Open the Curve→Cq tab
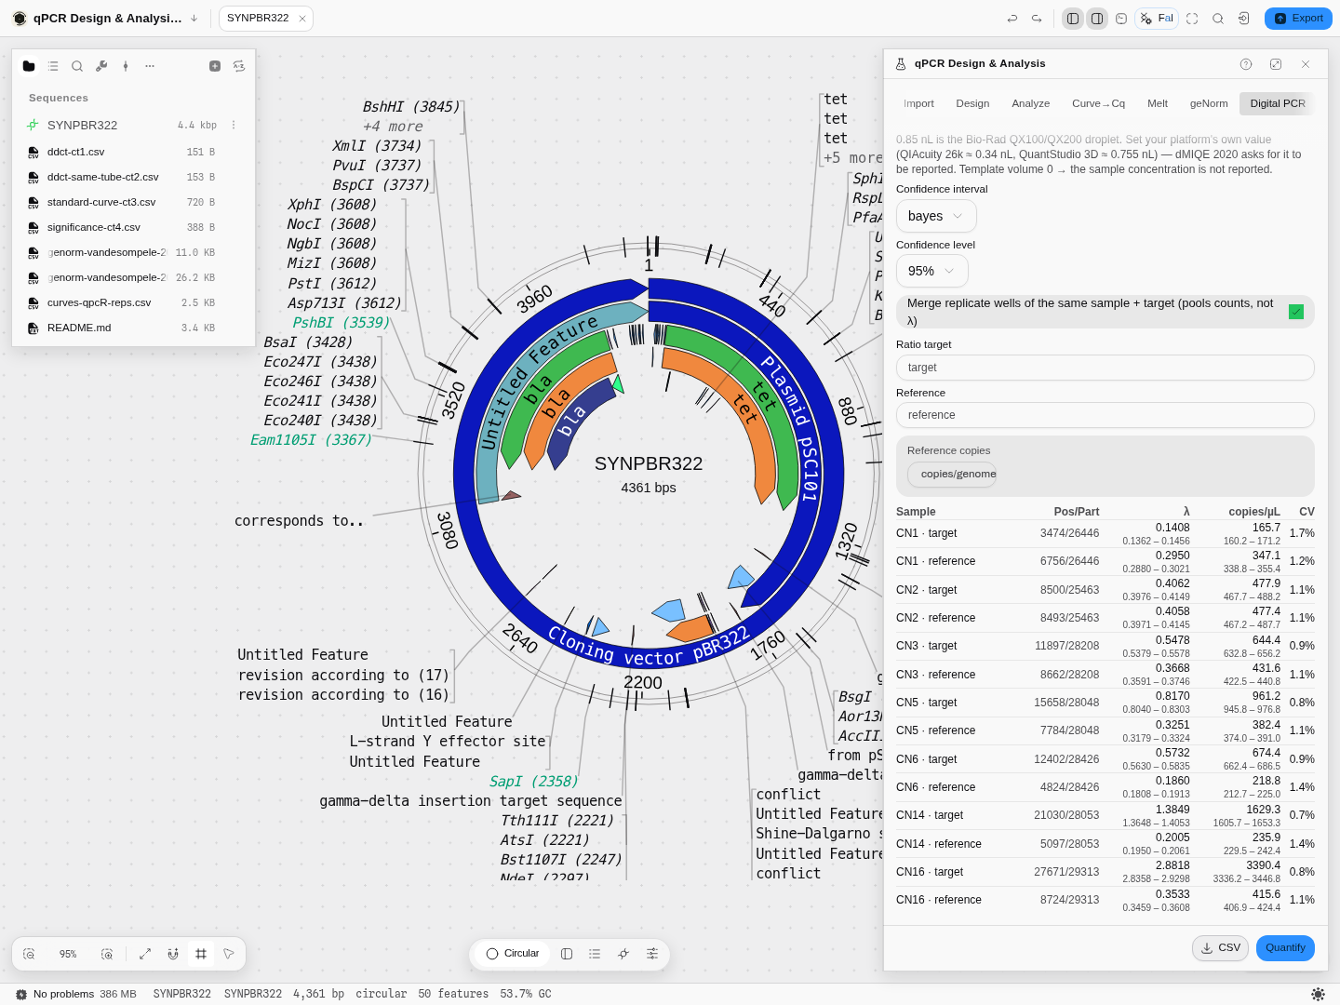The width and height of the screenshot is (1340, 1005). 1098,103
